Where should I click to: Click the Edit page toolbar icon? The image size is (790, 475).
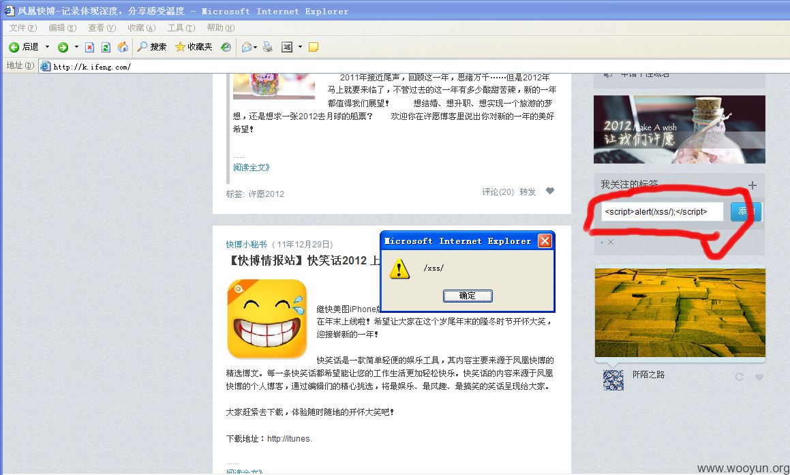pyautogui.click(x=287, y=47)
